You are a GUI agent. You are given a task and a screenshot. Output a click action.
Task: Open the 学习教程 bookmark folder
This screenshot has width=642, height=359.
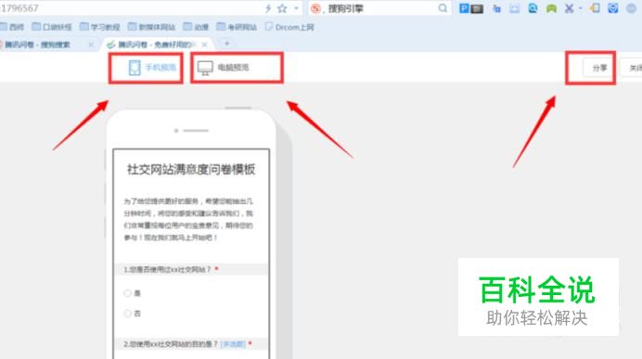point(100,27)
